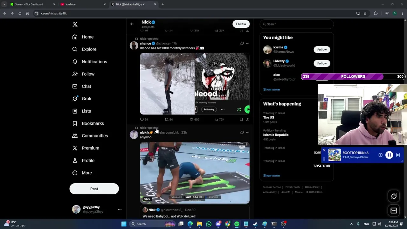The width and height of the screenshot is (407, 229).
Task: Open account menu dots for guyyga3hy
Action: pos(120,209)
